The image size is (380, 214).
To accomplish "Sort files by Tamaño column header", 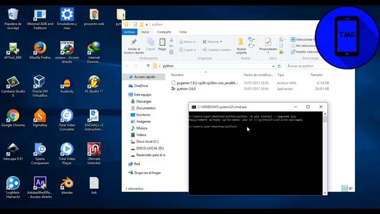I will [316, 75].
